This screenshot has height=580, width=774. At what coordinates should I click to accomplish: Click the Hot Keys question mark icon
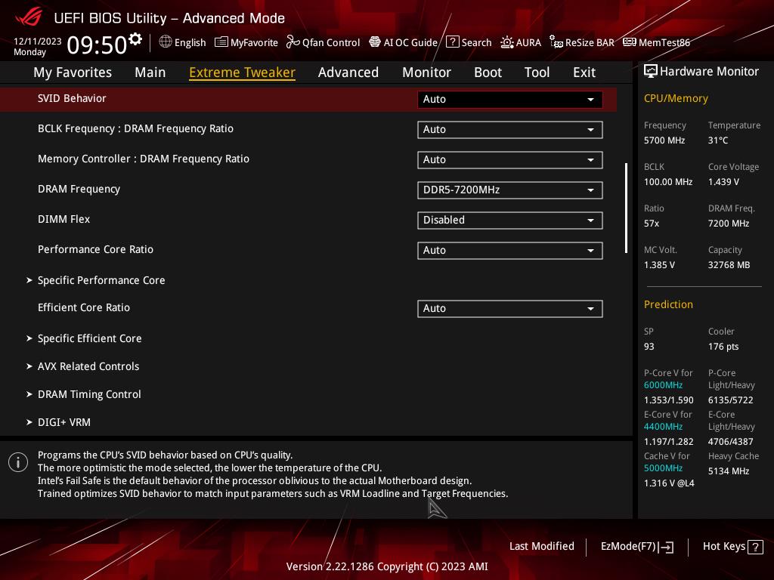click(754, 547)
